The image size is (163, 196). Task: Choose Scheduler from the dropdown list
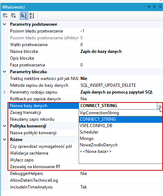(x=120, y=132)
